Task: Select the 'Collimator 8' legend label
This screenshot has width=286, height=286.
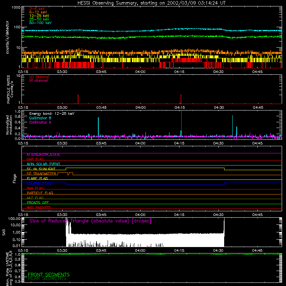Action: [x=40, y=118]
